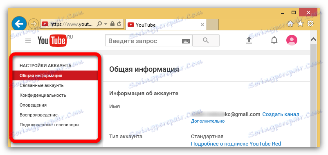
Task: Open the pink account avatar menu
Action: tap(292, 40)
